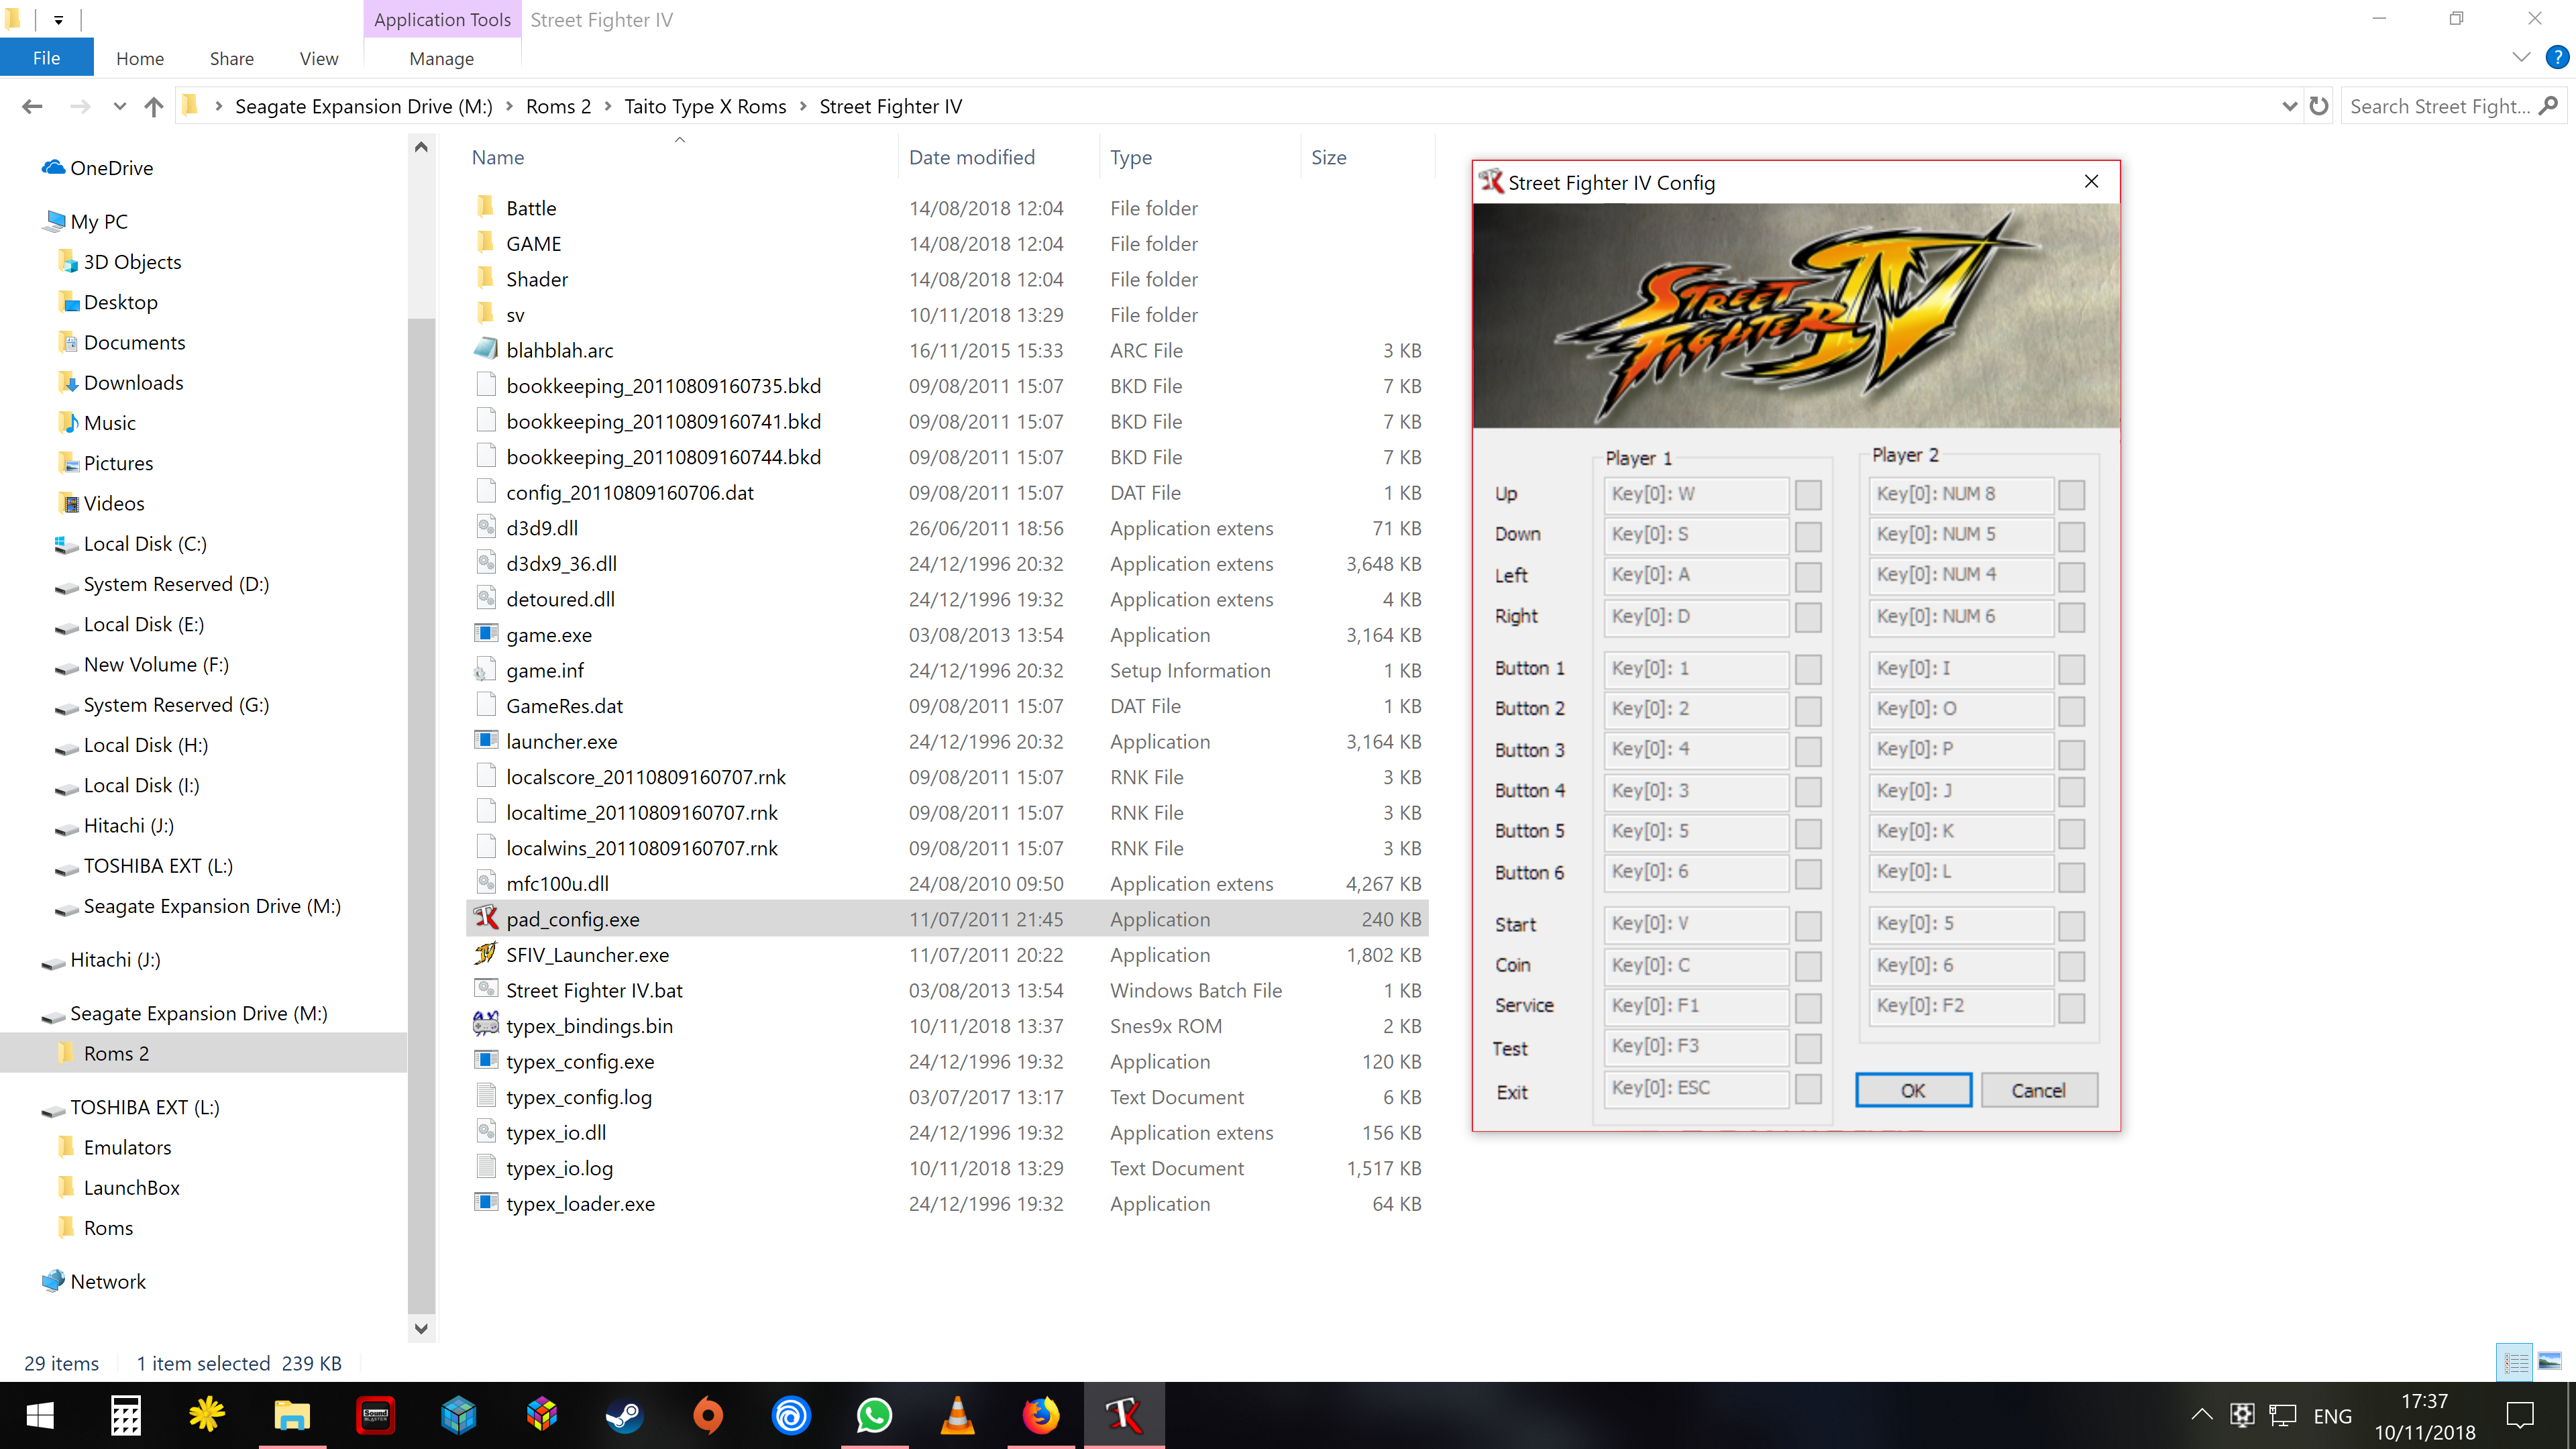
Task: Open VLC media player from the taskbar
Action: pyautogui.click(x=957, y=1415)
